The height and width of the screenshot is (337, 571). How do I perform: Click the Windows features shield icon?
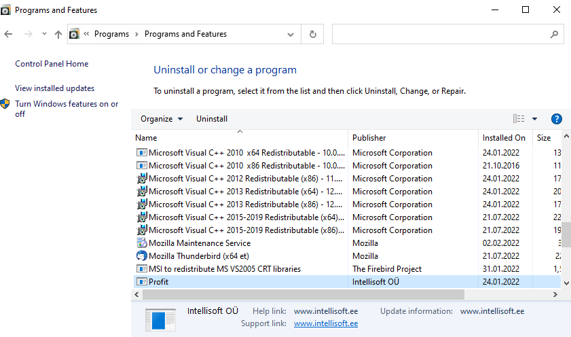(5, 104)
